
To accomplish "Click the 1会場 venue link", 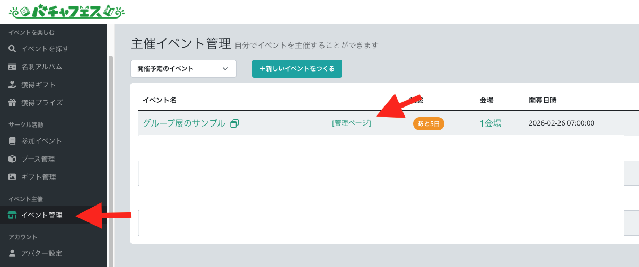I will click(491, 123).
